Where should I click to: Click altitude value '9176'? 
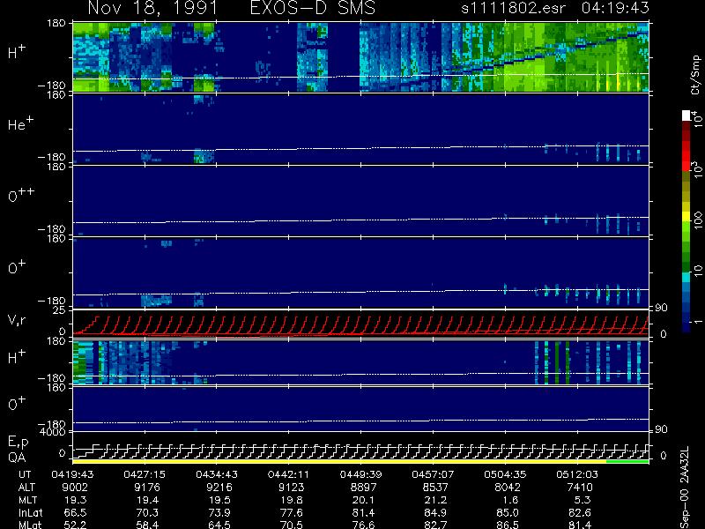(x=147, y=488)
